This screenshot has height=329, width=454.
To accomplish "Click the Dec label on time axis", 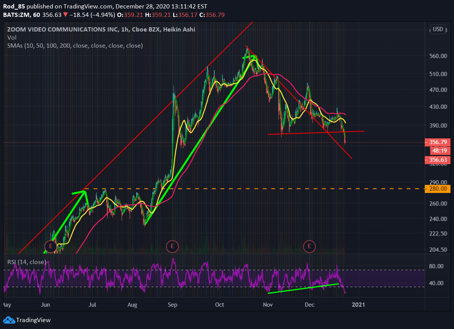I will 309,305.
